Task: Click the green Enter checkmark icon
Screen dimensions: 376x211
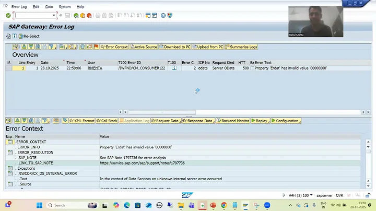Action: [x=8, y=15]
